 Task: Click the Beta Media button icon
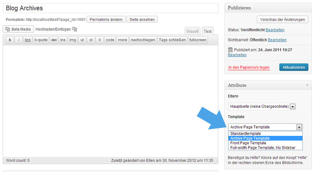[7, 29]
